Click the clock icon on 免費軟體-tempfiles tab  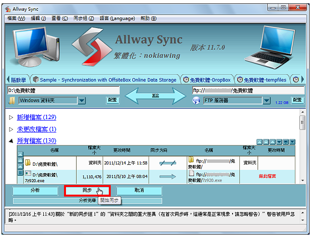point(240,79)
